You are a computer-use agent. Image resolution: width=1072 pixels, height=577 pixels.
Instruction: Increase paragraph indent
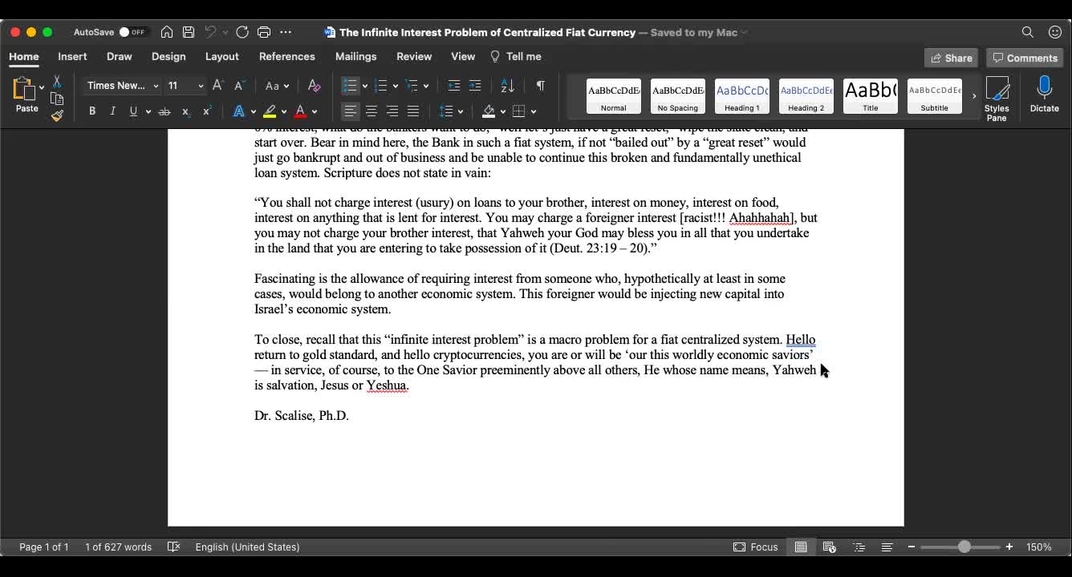(475, 86)
